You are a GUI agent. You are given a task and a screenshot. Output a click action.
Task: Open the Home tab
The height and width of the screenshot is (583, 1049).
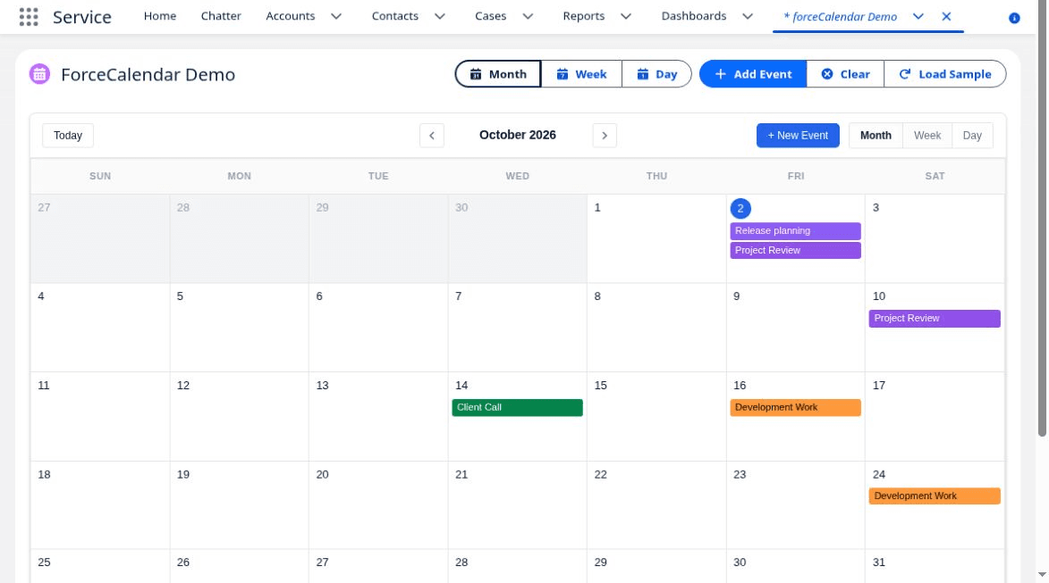(160, 16)
